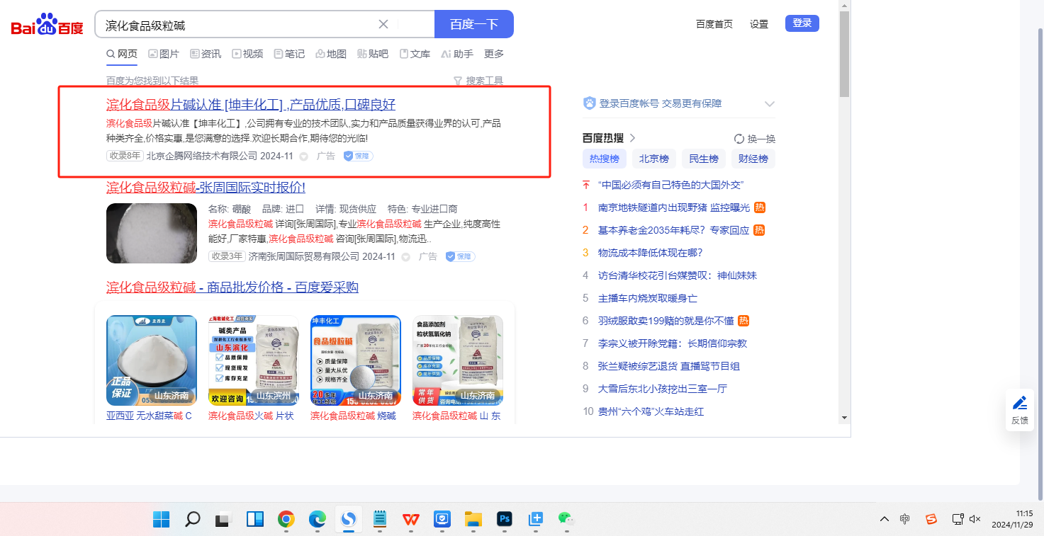Expand the 登录百度帐号 panel chevron
Screen dimensions: 1044x536
(x=770, y=104)
